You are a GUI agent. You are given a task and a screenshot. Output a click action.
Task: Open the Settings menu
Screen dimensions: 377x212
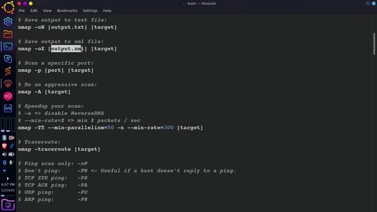90,11
